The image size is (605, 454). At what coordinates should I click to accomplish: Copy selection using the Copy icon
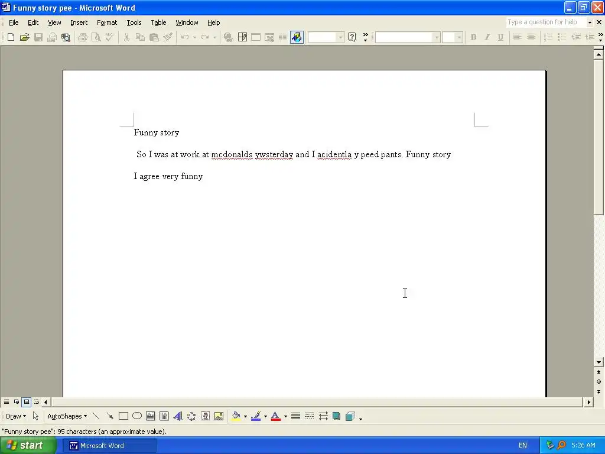(140, 37)
